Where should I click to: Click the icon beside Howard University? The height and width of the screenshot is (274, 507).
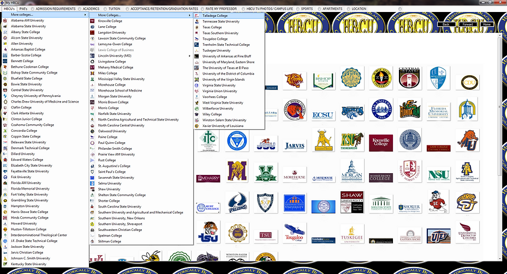[x=5, y=224]
